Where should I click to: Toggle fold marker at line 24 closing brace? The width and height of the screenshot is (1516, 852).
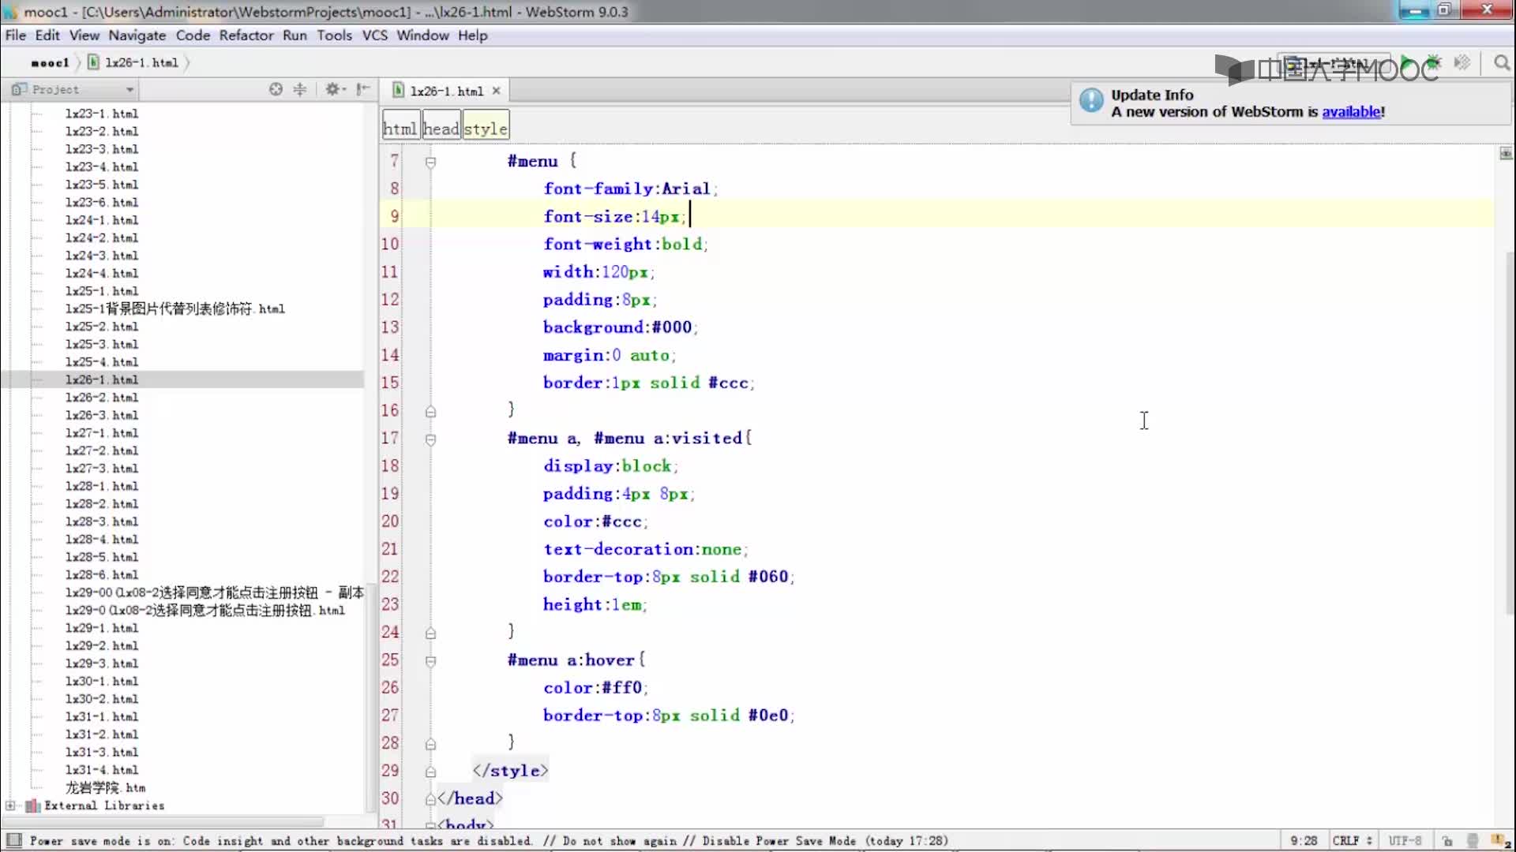coord(430,633)
